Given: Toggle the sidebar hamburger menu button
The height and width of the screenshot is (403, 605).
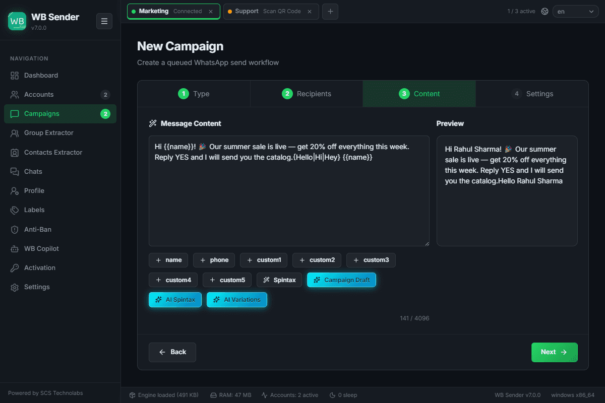Looking at the screenshot, I should coord(104,21).
